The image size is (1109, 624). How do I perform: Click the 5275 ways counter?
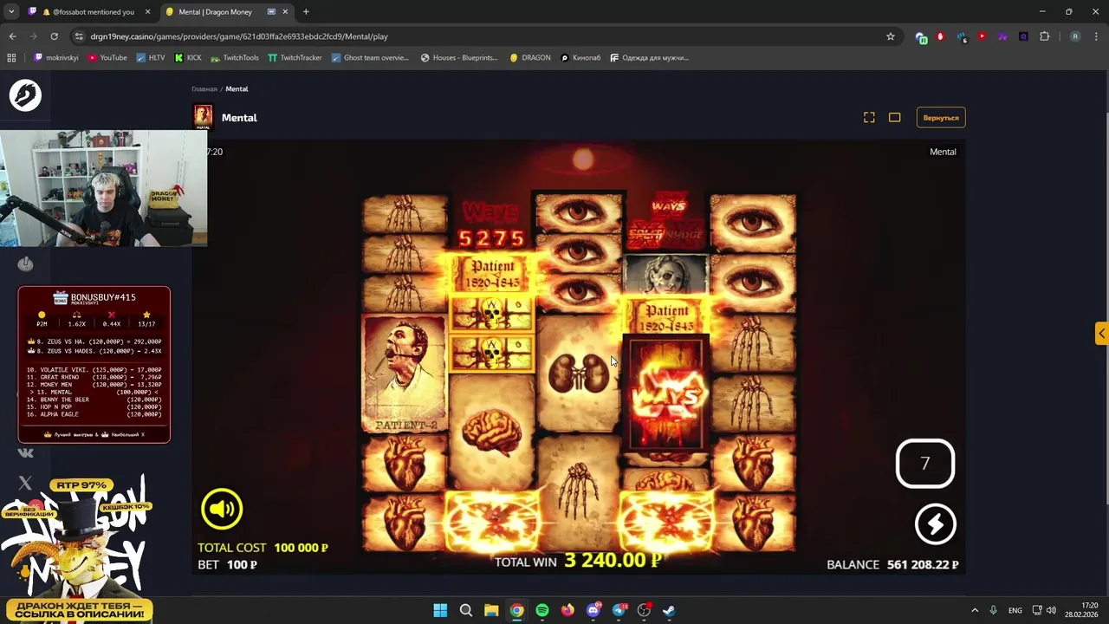coord(492,238)
